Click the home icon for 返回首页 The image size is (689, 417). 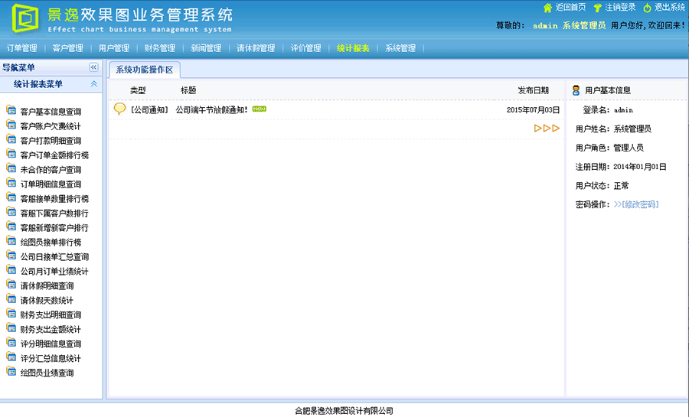point(547,8)
